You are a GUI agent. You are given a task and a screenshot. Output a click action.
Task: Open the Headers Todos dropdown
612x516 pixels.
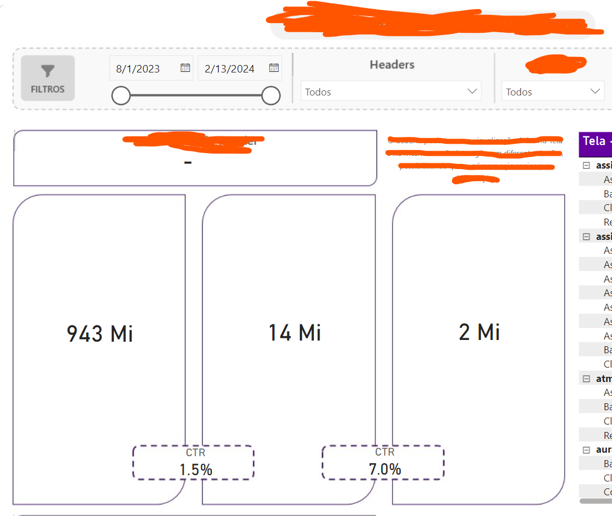pos(391,91)
